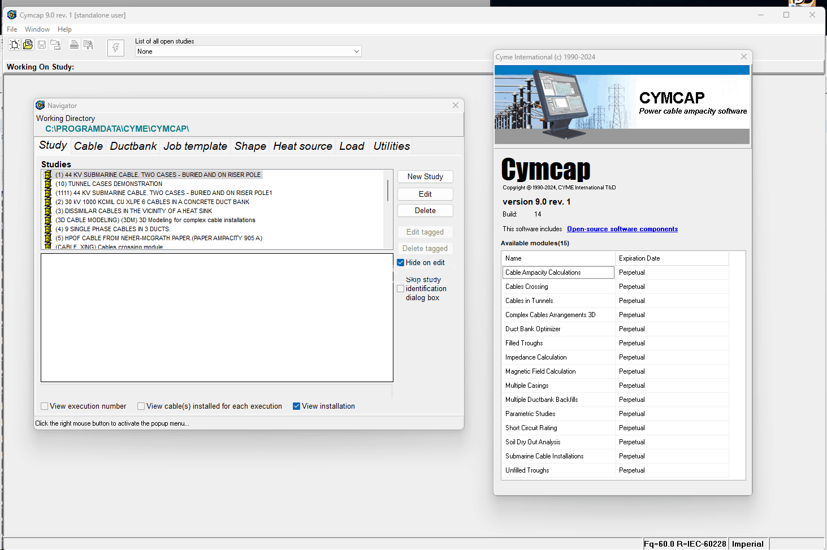Select study (2) 30 kV 1000 KCMIL CU XLPE
The image size is (827, 550).
click(x=152, y=202)
